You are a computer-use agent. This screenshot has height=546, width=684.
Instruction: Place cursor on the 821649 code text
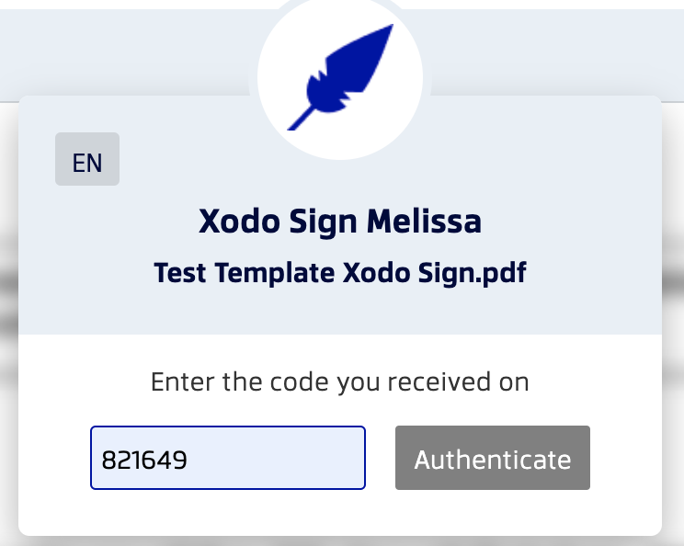click(144, 460)
